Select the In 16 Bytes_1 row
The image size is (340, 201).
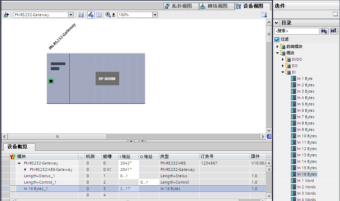point(134,189)
